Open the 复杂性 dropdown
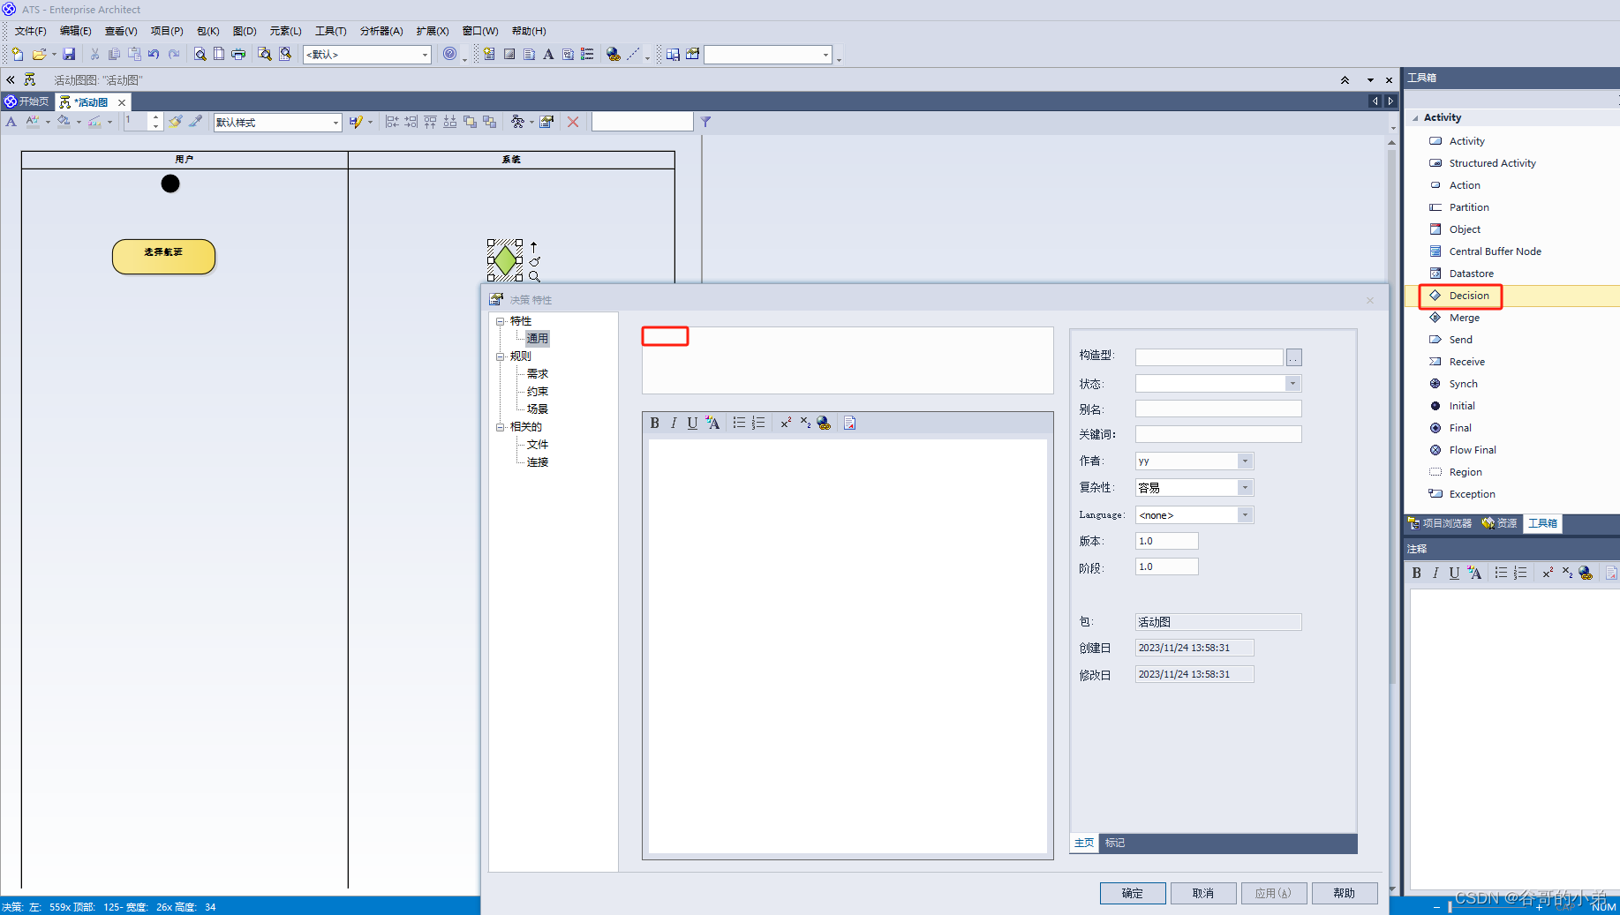 1245,488
